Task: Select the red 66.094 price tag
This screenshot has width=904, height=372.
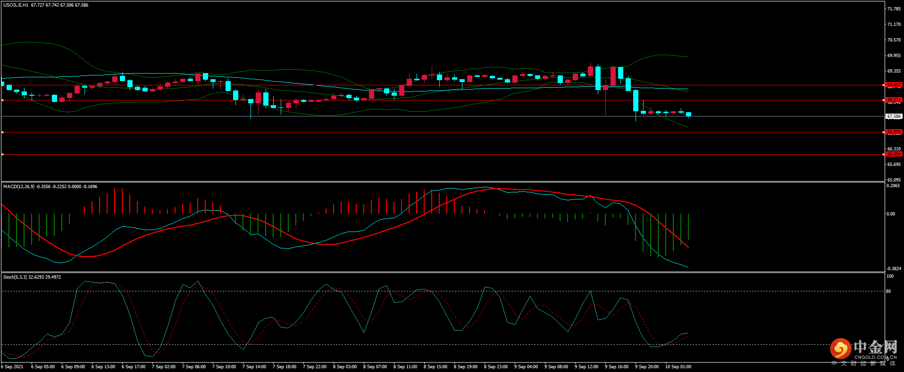Action: 894,154
